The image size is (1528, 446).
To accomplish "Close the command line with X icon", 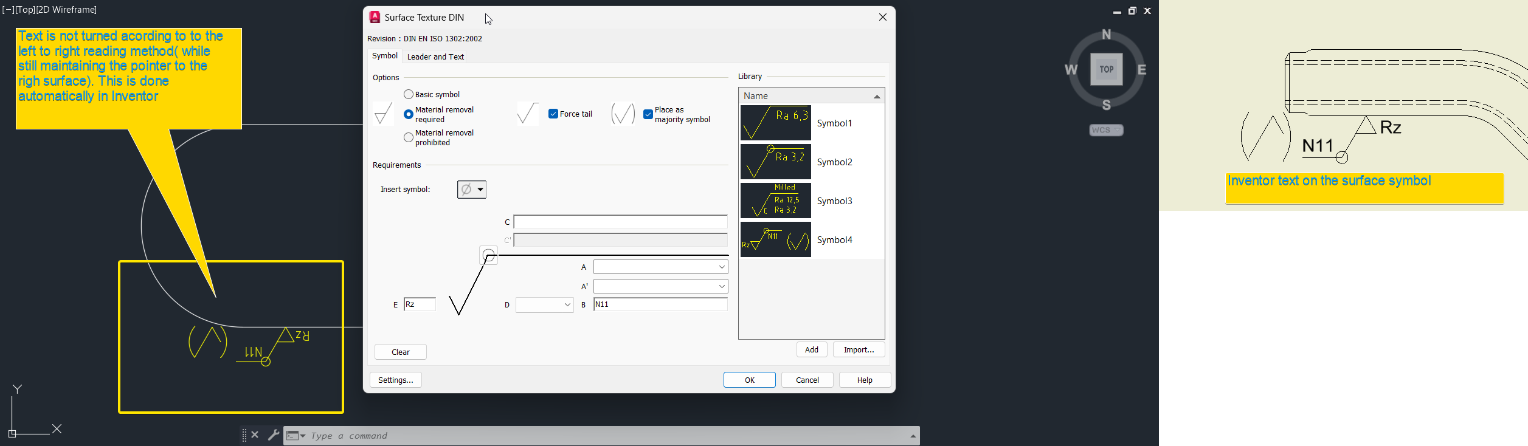I will 255,434.
